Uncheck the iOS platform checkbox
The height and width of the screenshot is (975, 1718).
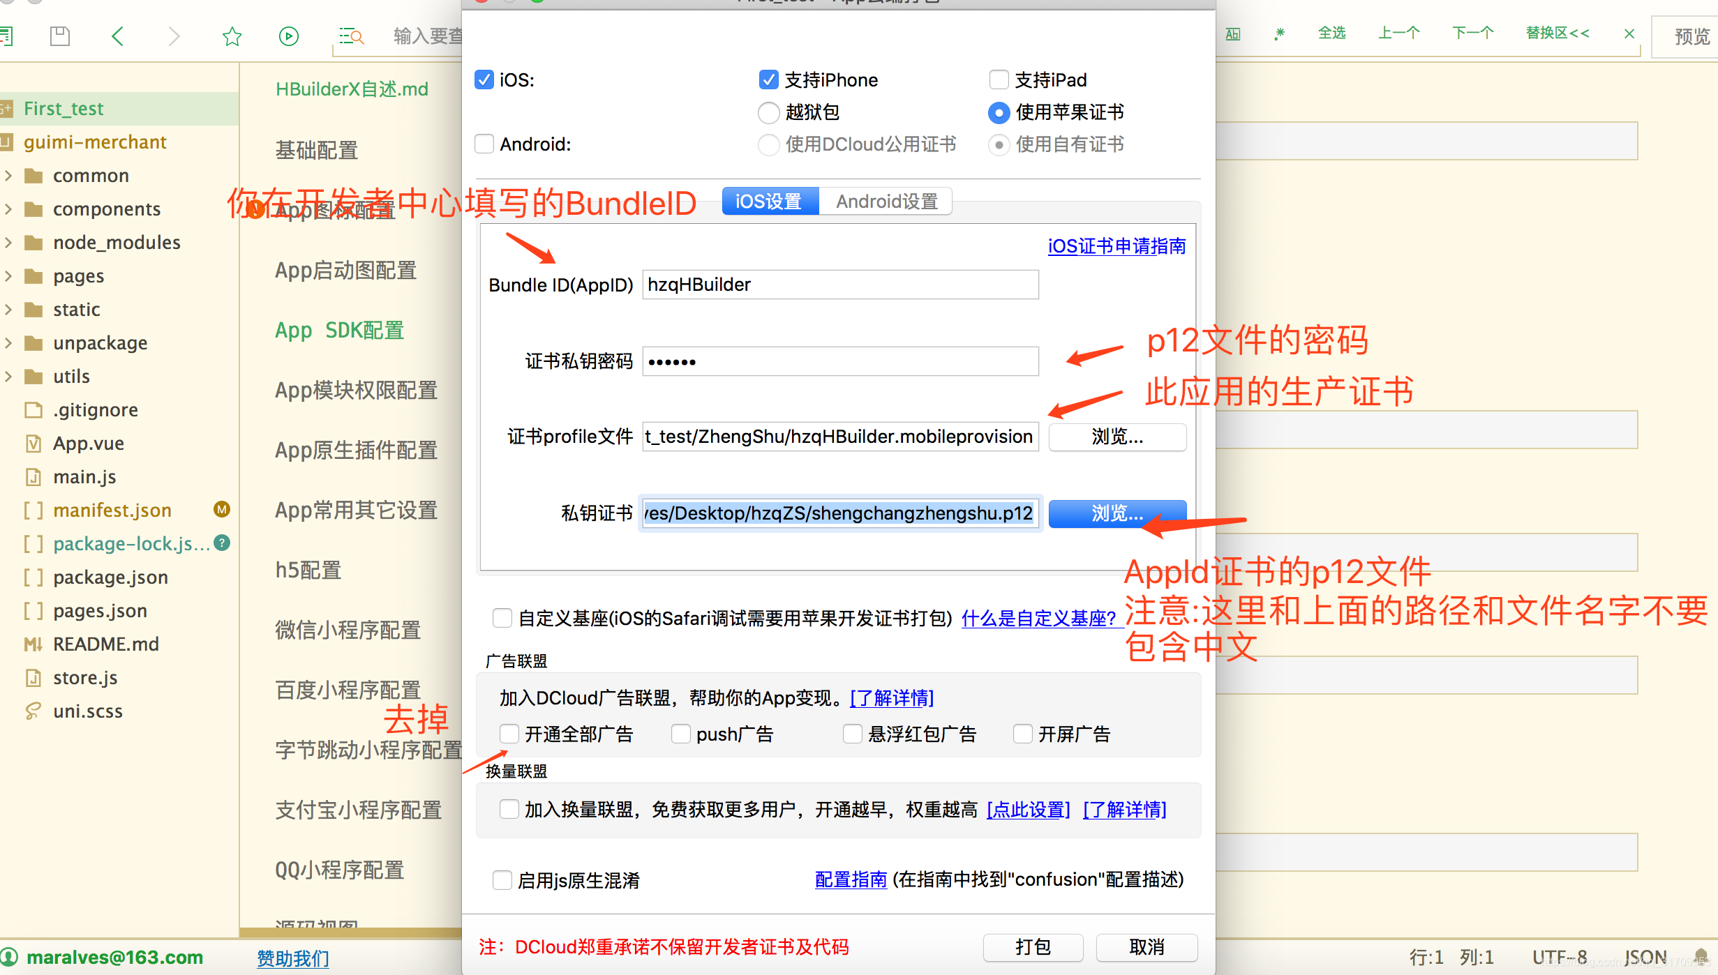pos(484,80)
